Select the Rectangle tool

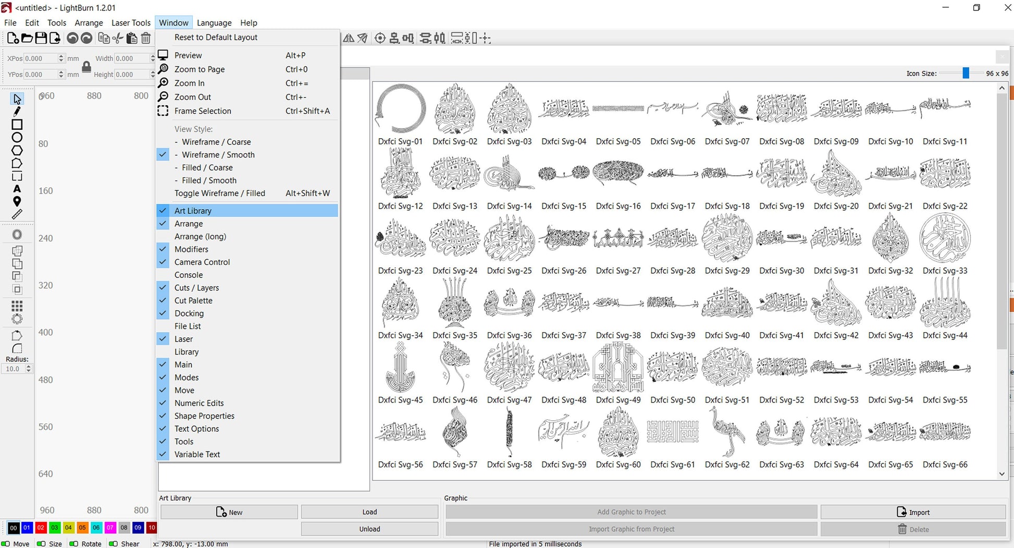[x=17, y=125]
